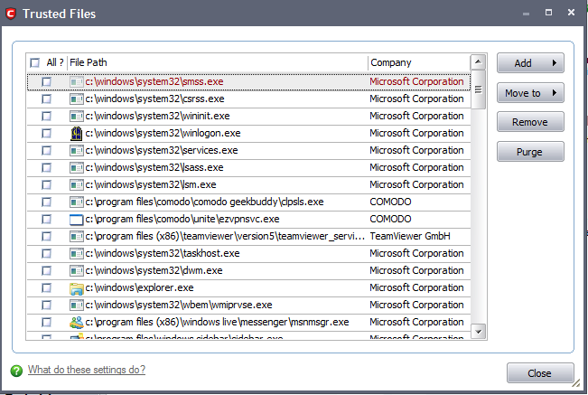Enable the checkbox beside taskhost.exe
This screenshot has width=588, height=395.
[x=46, y=253]
